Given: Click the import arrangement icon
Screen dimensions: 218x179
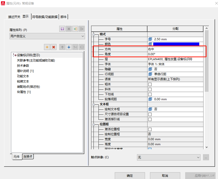Looking at the screenshot, I should (75, 29).
